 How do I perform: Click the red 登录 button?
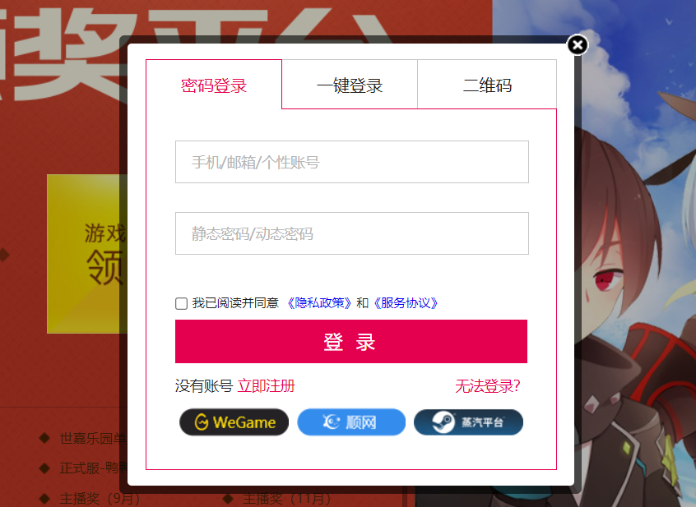pyautogui.click(x=351, y=341)
